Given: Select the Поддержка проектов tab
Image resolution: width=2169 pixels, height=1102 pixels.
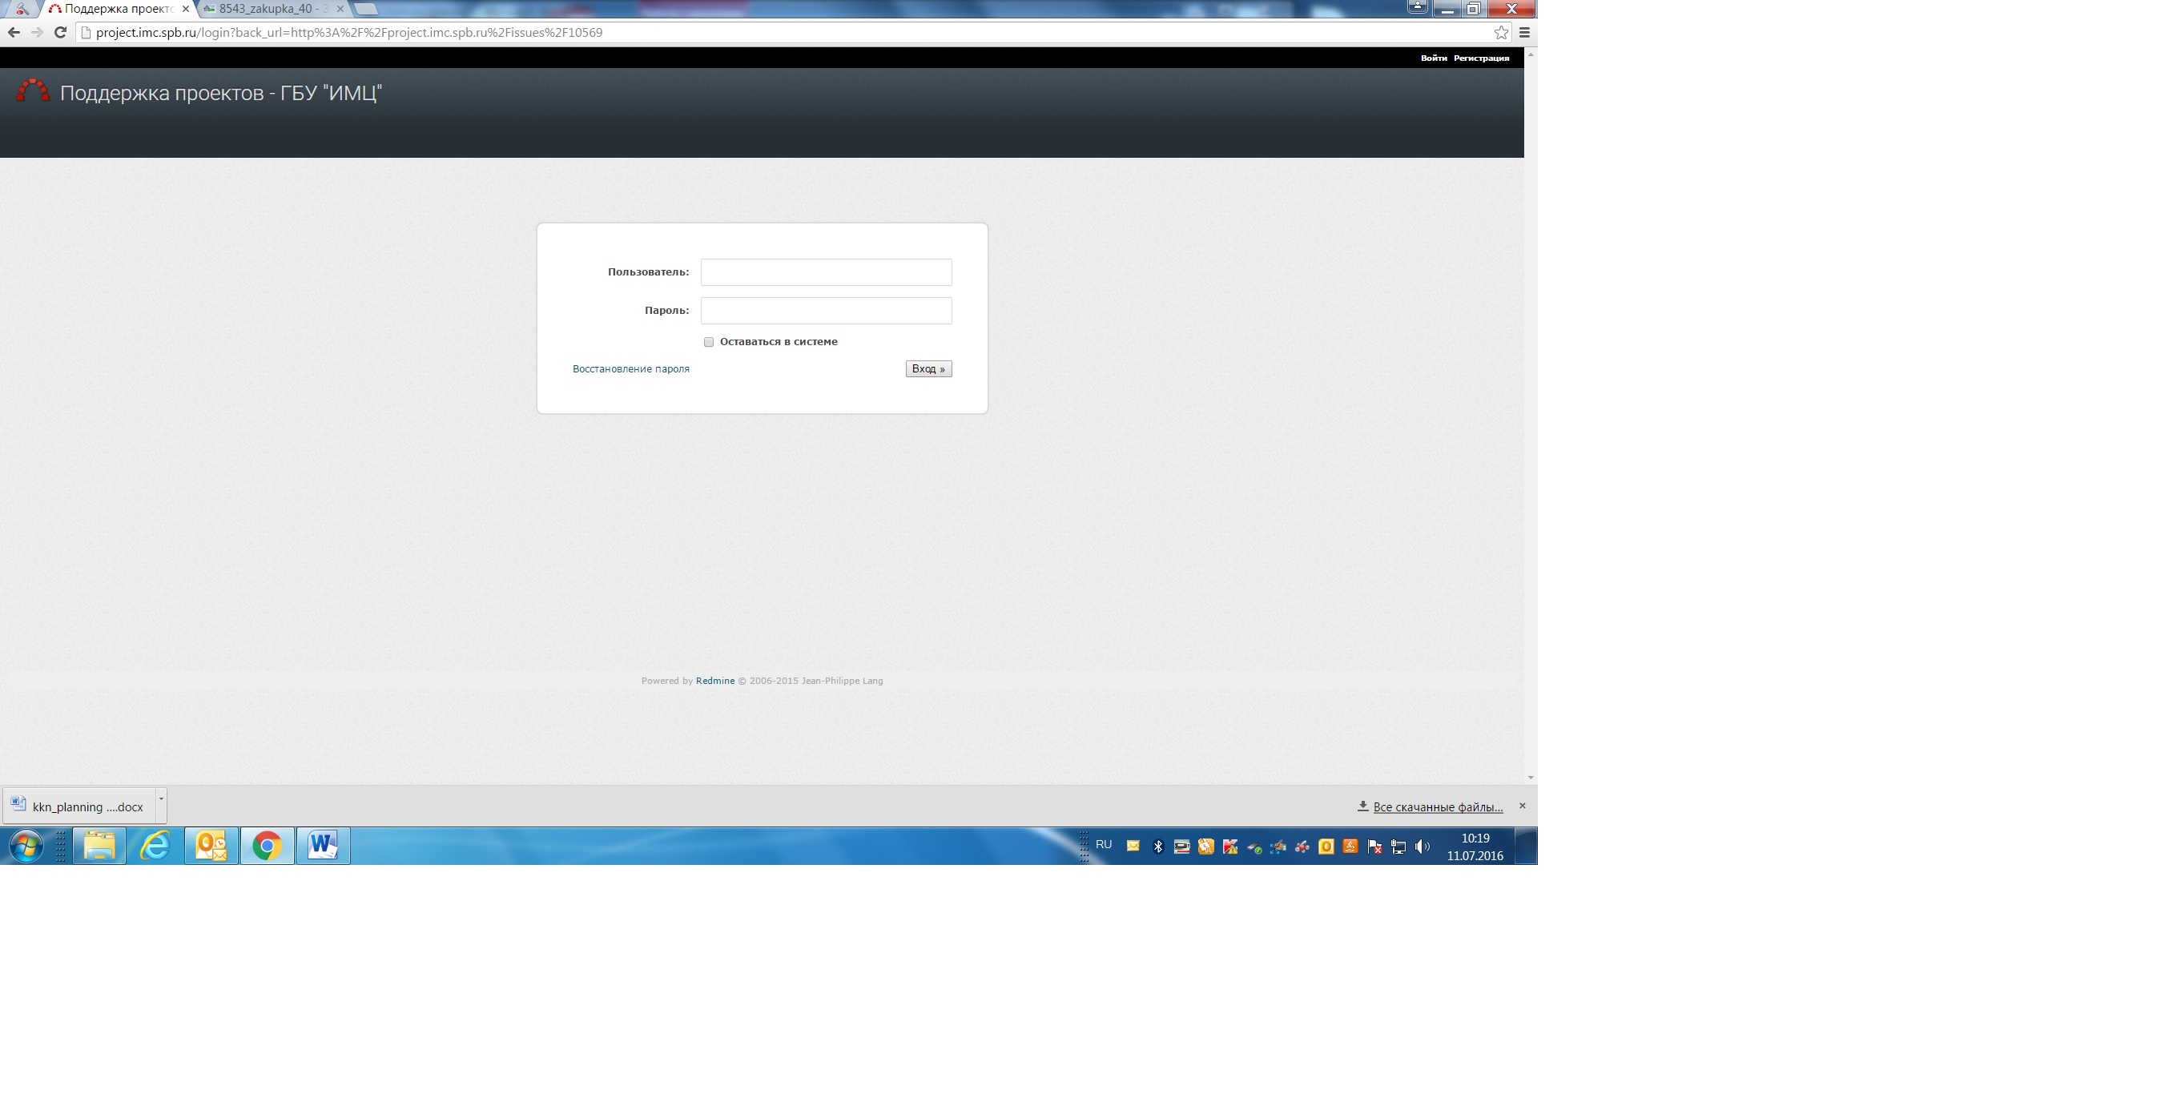Looking at the screenshot, I should point(119,9).
